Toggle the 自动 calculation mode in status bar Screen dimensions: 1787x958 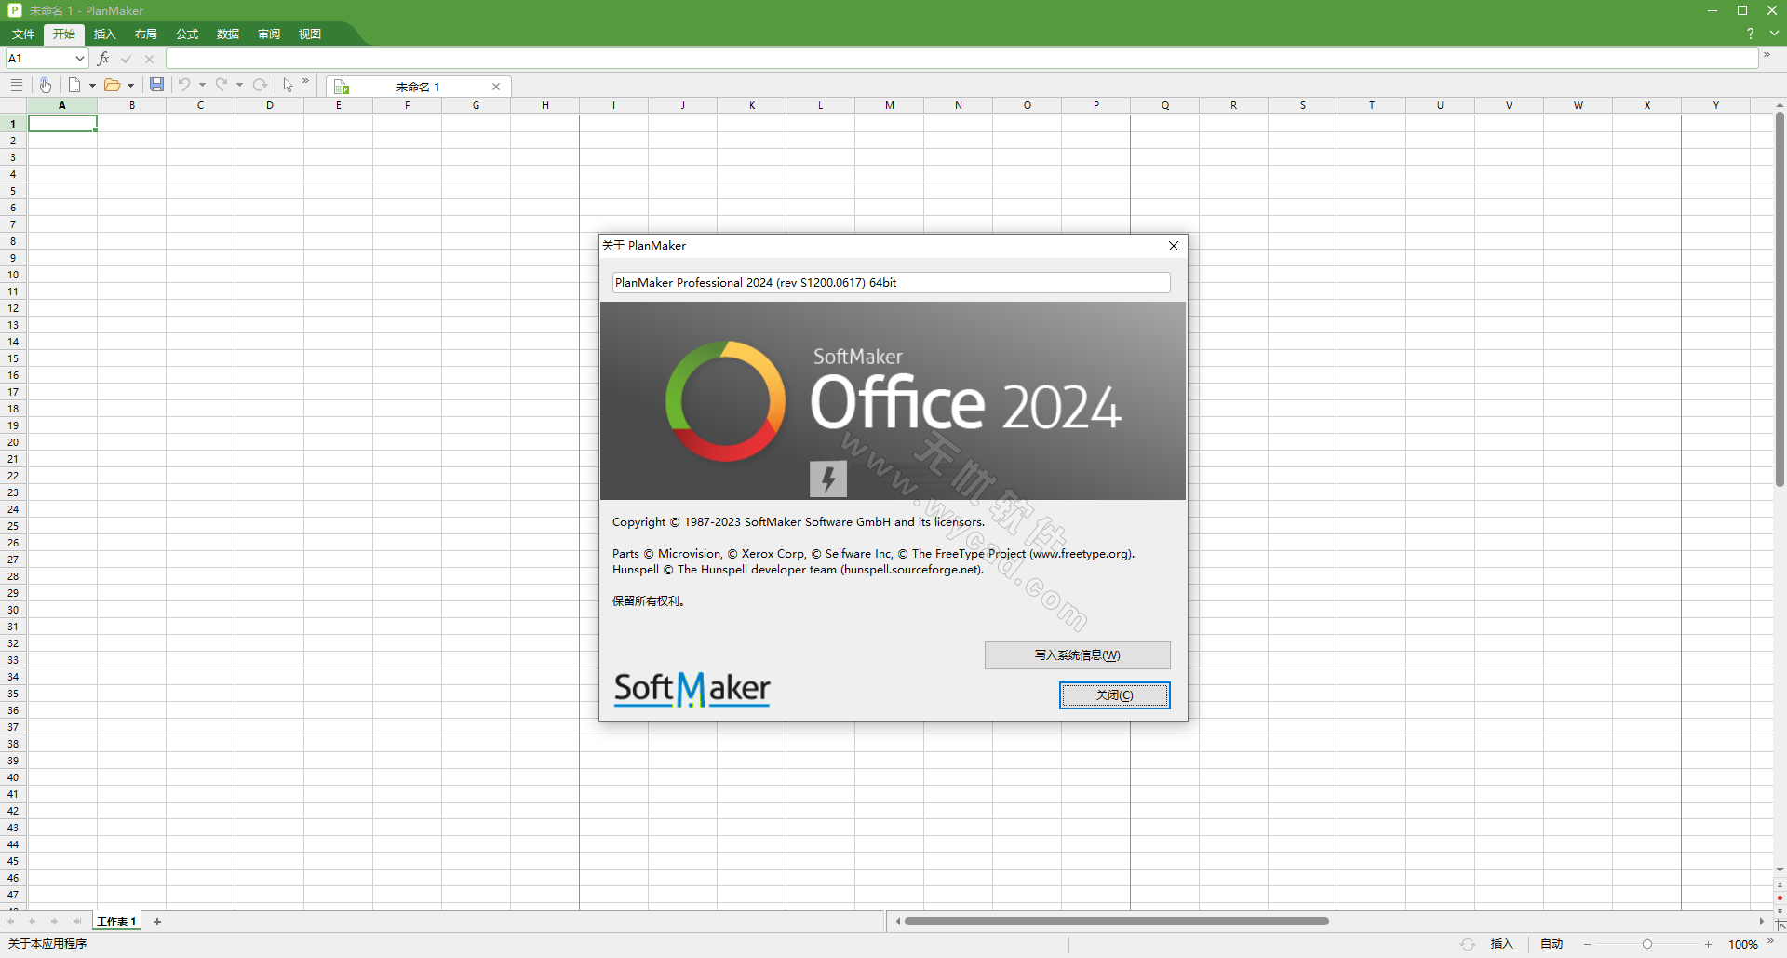point(1552,944)
